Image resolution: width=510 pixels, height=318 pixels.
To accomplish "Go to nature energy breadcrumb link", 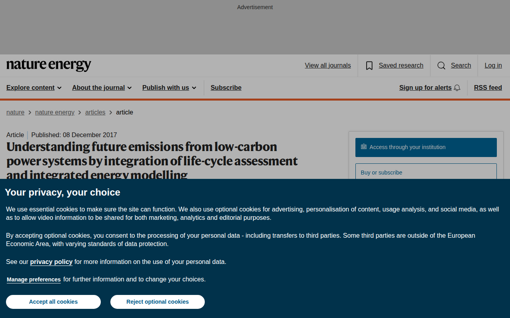I will pyautogui.click(x=55, y=112).
